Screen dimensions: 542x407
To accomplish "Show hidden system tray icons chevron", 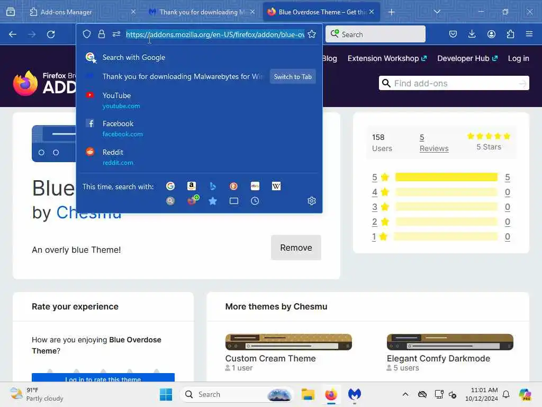I will pos(405,394).
